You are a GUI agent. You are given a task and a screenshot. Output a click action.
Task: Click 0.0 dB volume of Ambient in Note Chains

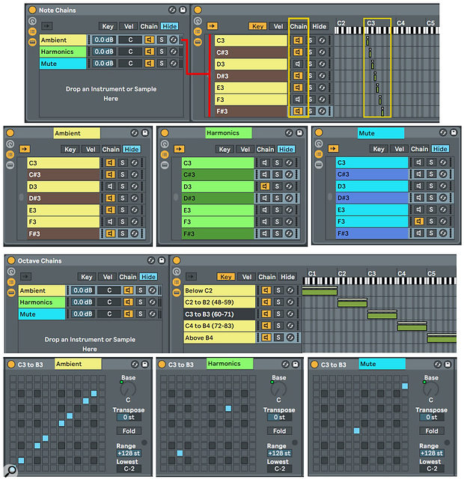pyautogui.click(x=103, y=40)
